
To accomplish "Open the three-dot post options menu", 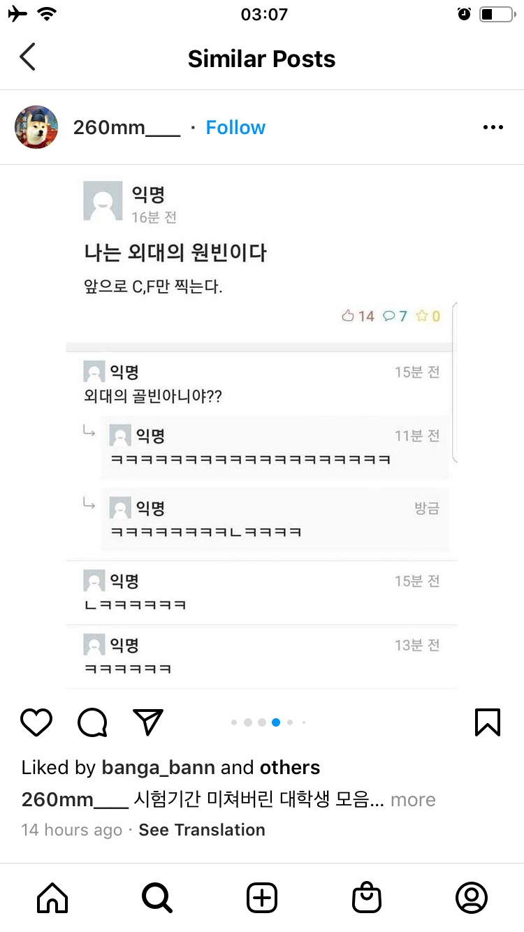I will point(493,127).
